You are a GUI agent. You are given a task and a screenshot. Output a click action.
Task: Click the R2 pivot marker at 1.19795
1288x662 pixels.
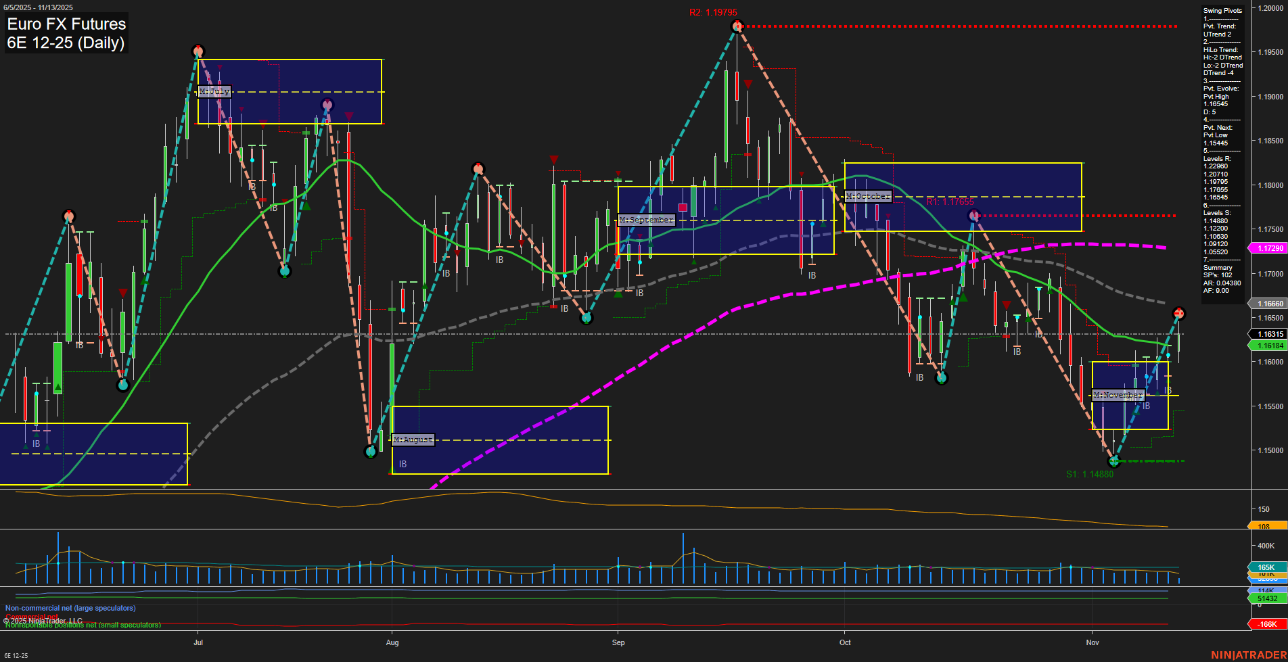point(737,26)
